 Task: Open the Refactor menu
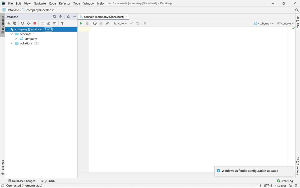tap(64, 3)
